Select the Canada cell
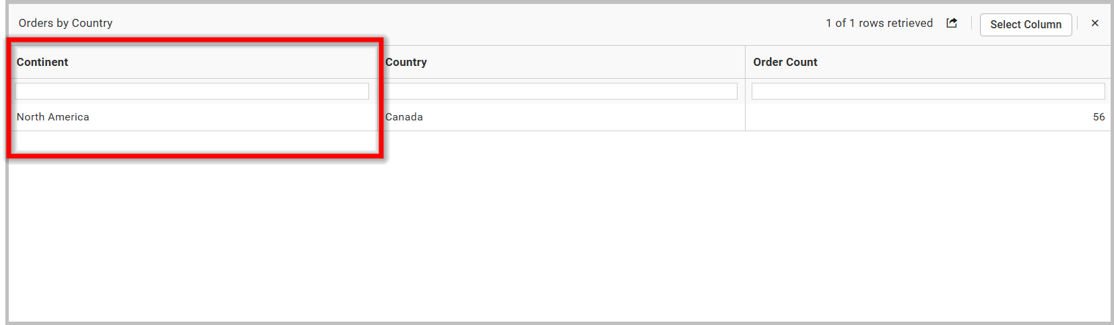1114x325 pixels. [404, 117]
